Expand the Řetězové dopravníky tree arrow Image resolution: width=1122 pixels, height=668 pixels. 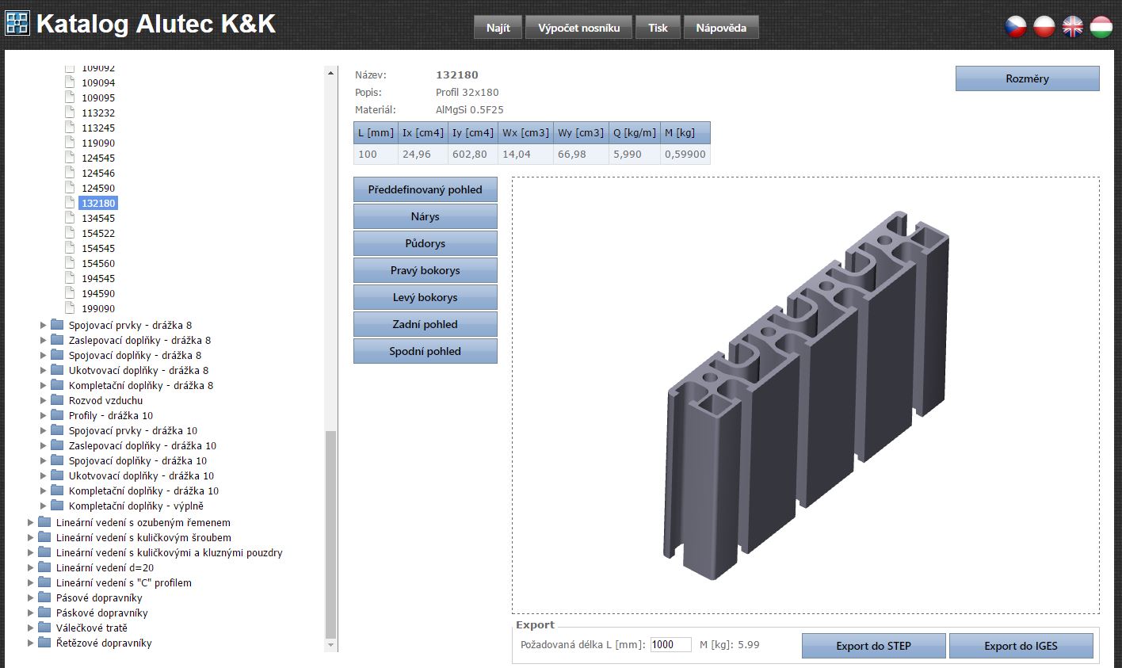tap(31, 643)
